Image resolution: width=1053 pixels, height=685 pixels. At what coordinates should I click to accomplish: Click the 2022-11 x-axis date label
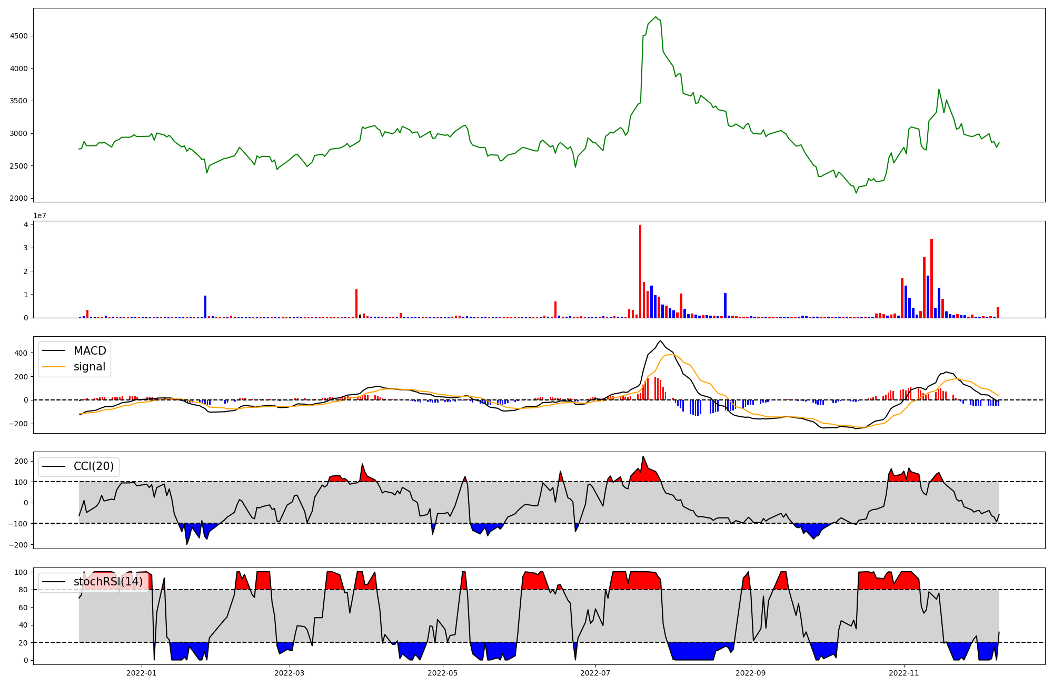click(904, 673)
